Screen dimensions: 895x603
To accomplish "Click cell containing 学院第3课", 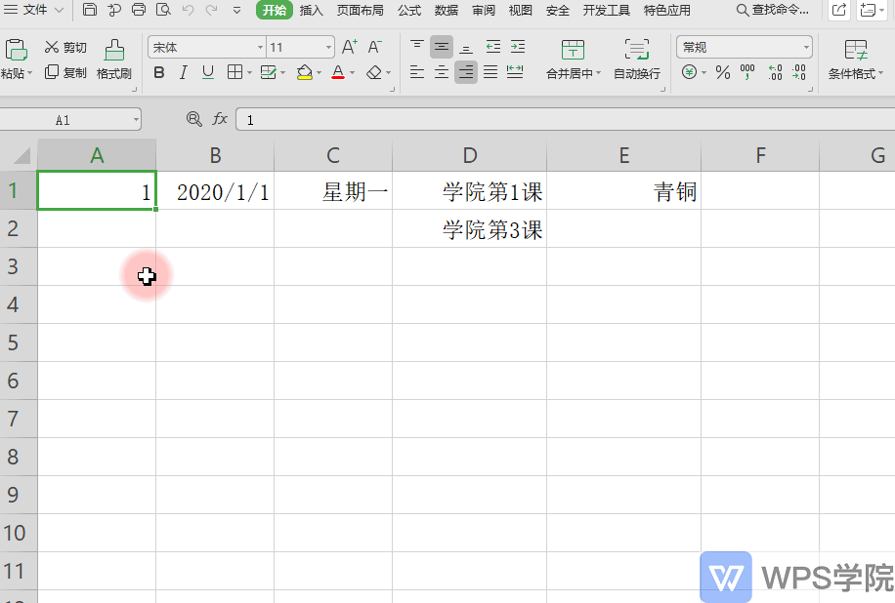I will coord(469,228).
